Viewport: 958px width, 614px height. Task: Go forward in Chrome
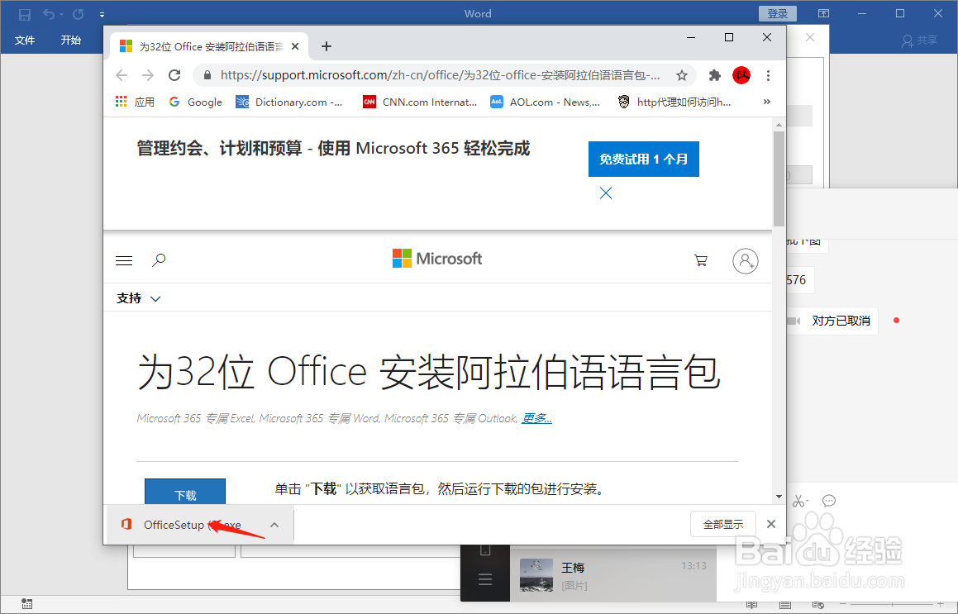pos(148,75)
